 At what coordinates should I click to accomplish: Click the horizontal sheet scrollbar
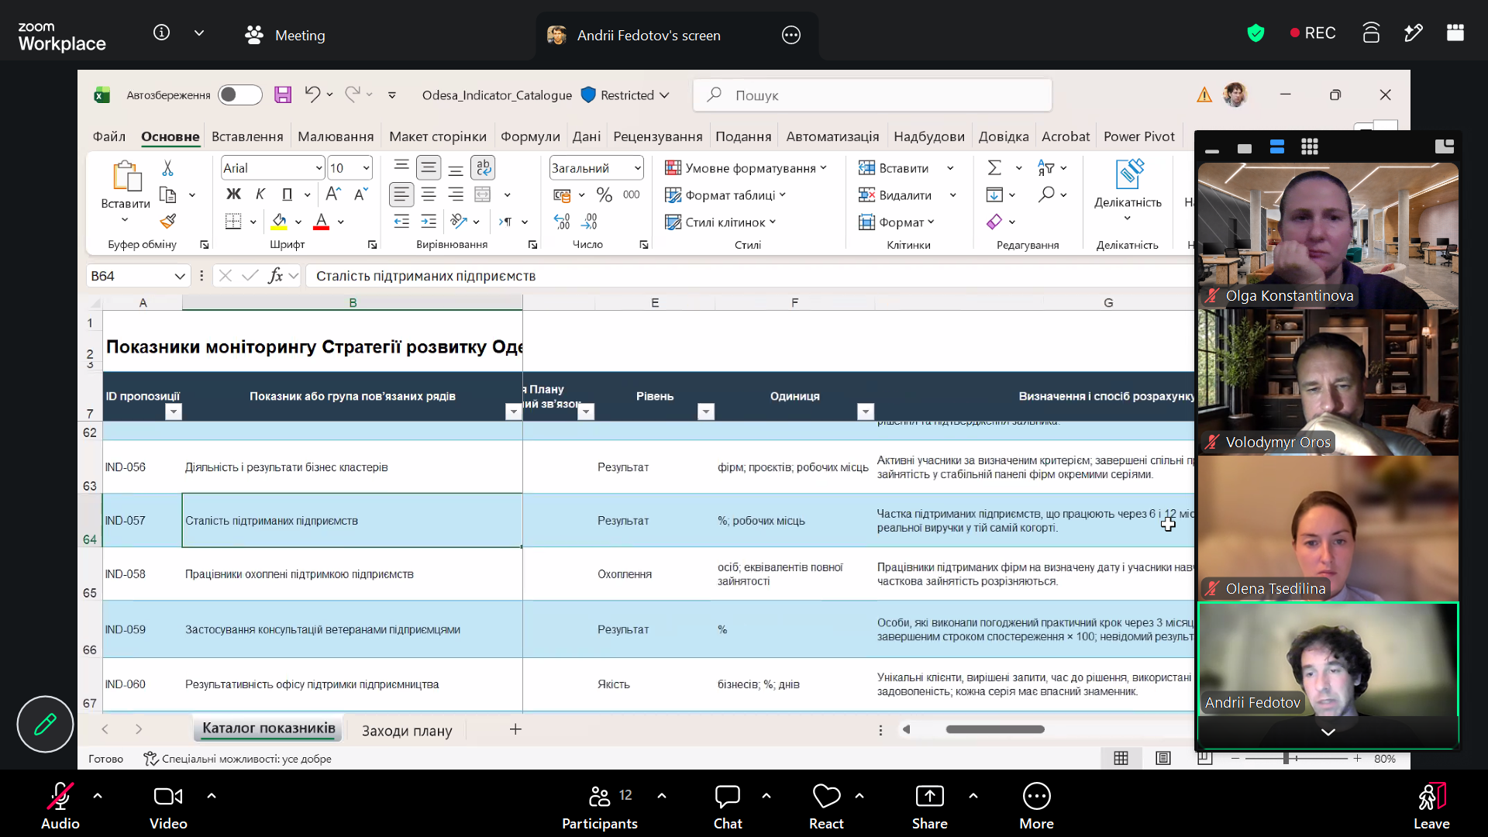995,729
